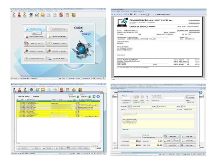Click the Valor Peças field showing 60,00

pyautogui.click(x=135, y=141)
